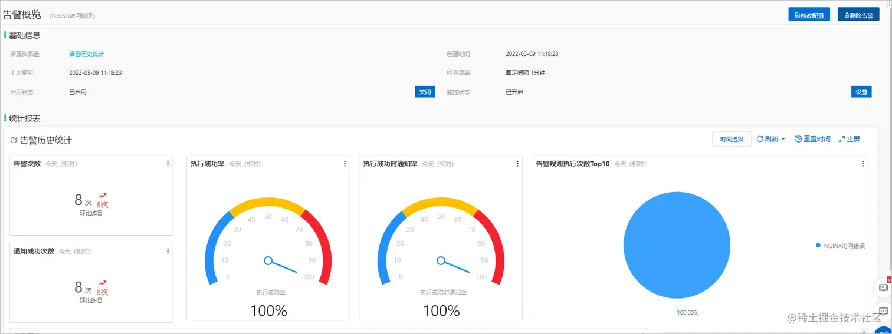892x334 pixels.
Task: Click the 基础信息 section heading
Action: 25,35
